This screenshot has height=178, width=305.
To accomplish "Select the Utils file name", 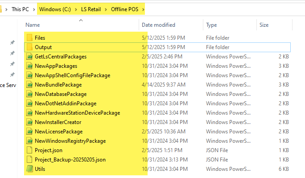I will (x=40, y=169).
